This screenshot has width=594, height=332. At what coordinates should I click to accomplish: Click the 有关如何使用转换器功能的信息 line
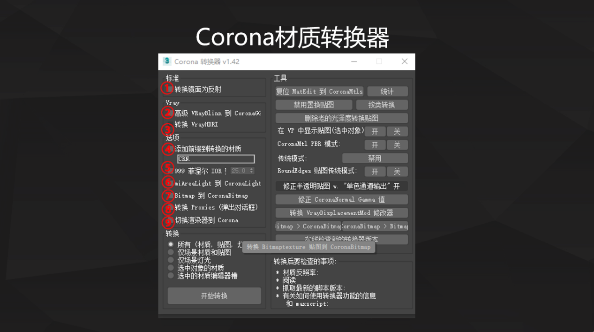click(x=326, y=296)
